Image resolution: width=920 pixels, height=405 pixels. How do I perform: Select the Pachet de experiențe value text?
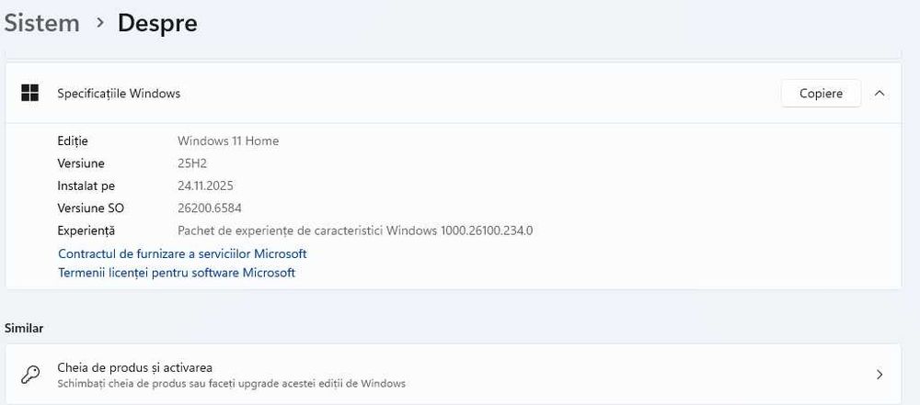pos(355,231)
